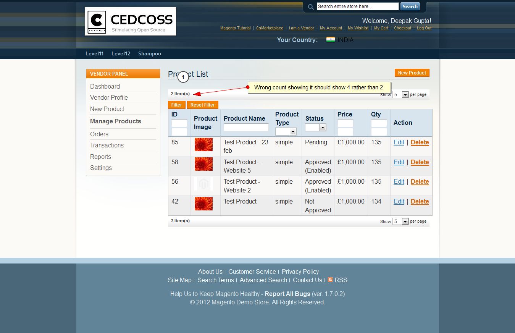
Task: Open Manage Products section
Action: coord(116,121)
